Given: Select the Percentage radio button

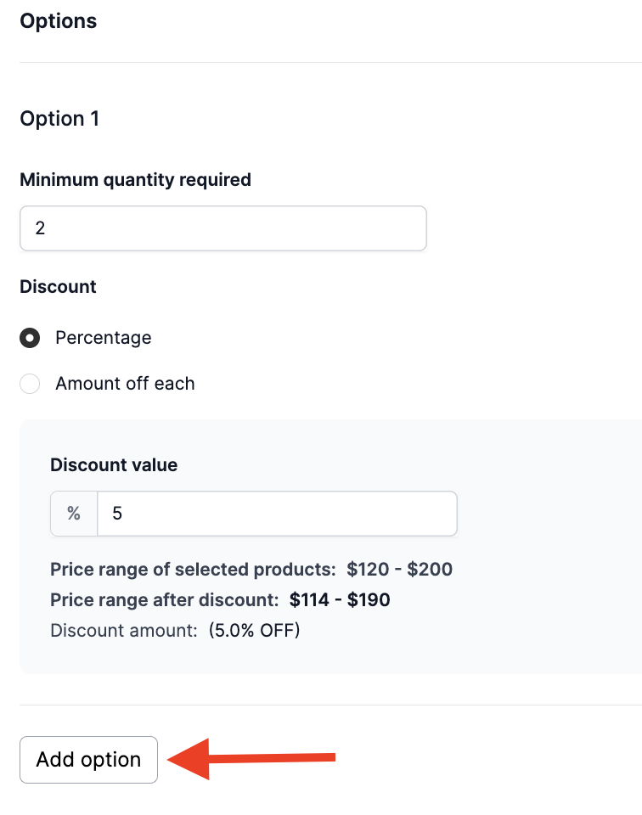Looking at the screenshot, I should click(30, 338).
